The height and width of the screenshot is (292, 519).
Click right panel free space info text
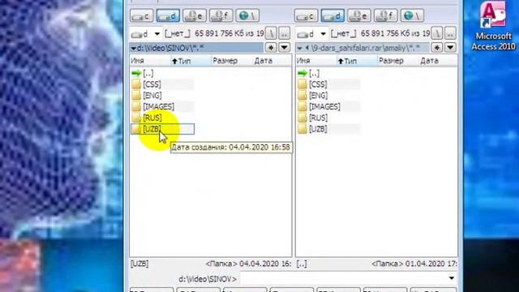pyautogui.click(x=395, y=33)
